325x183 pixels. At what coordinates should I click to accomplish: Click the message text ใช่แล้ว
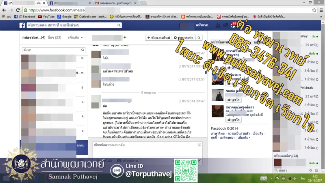click(108, 85)
